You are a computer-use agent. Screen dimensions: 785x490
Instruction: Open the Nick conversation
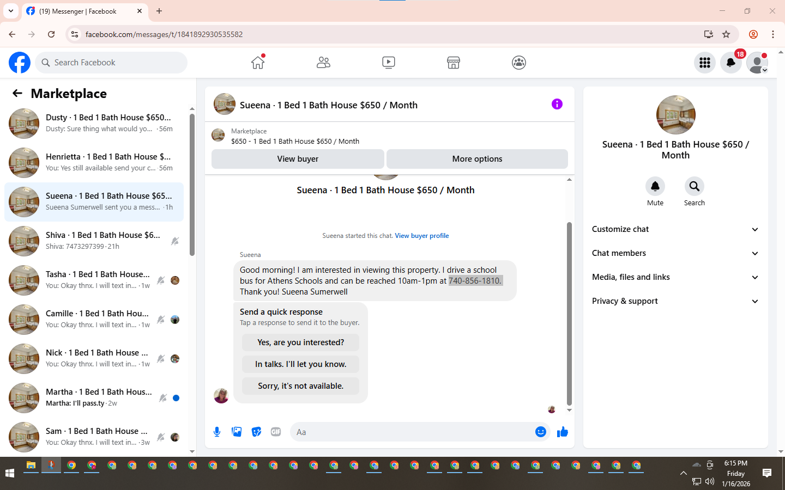pyautogui.click(x=94, y=359)
